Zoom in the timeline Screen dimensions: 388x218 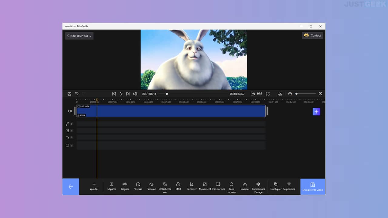pos(320,94)
